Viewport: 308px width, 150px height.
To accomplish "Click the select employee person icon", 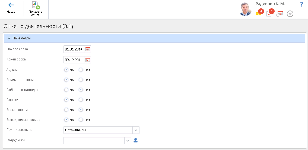I will click(136, 140).
